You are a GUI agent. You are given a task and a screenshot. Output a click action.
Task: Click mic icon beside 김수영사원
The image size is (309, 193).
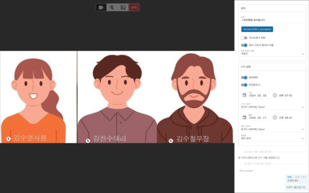tap(8, 139)
